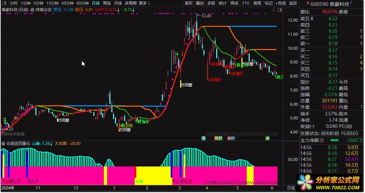Click 叠加 overlay button
This screenshot has height=193, width=365.
pos(200,3)
